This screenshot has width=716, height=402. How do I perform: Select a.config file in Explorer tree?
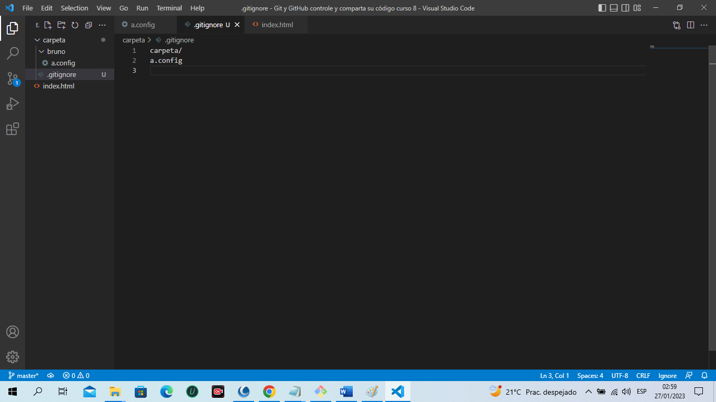[70, 63]
